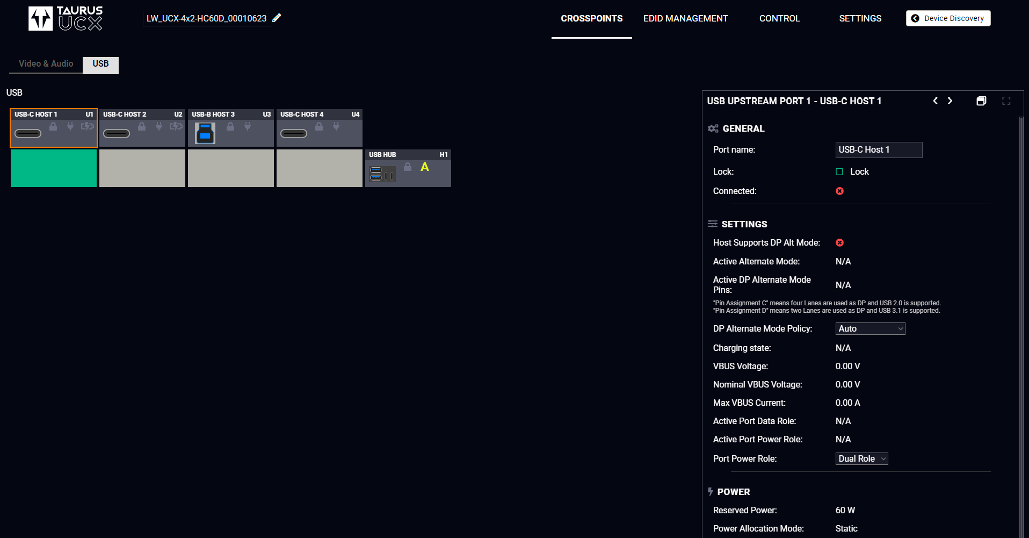
Task: Go to the previous port with left chevron
Action: (936, 101)
